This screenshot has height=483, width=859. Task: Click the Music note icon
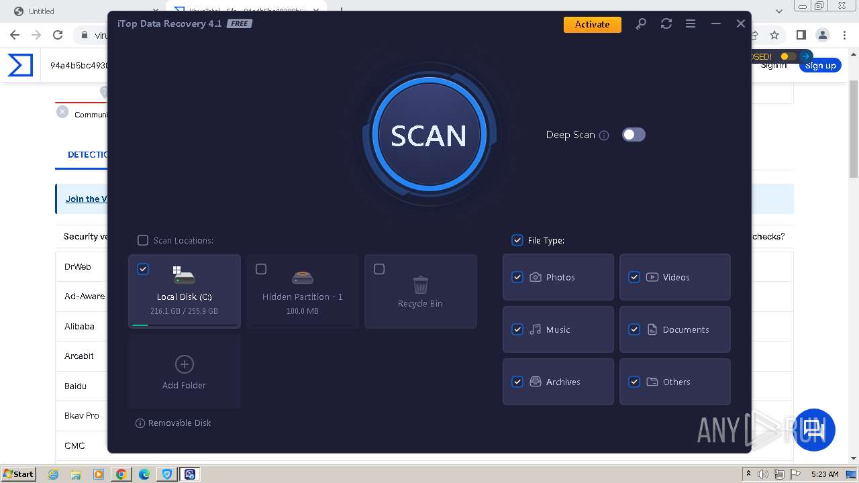pos(536,329)
